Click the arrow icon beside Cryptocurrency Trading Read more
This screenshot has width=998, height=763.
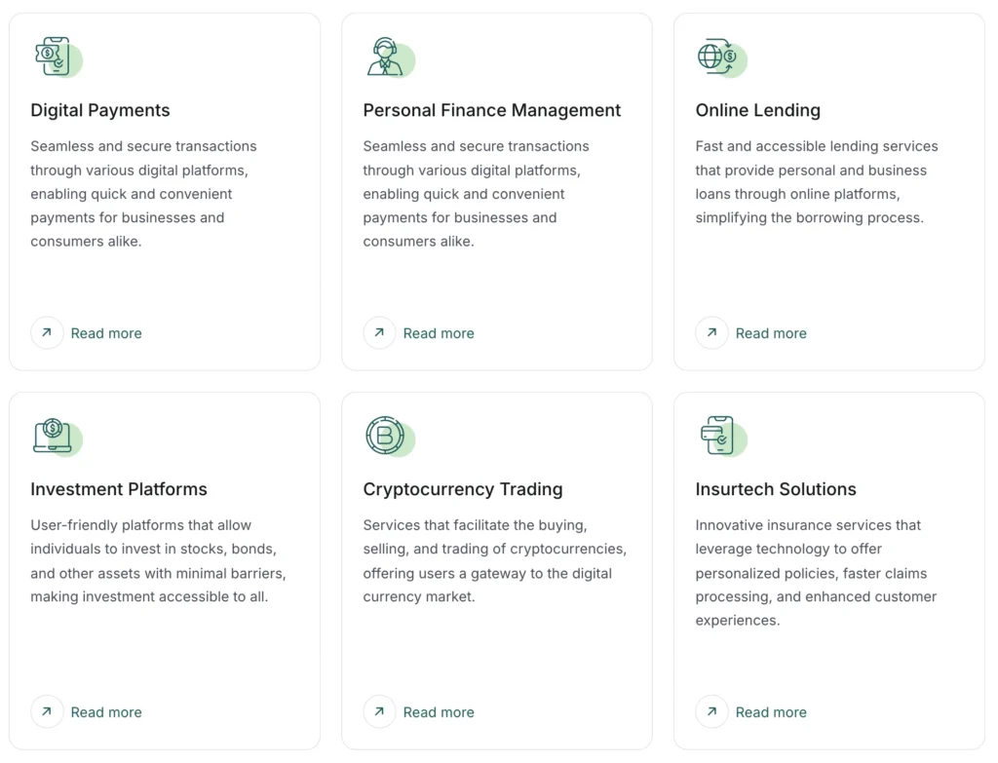379,711
